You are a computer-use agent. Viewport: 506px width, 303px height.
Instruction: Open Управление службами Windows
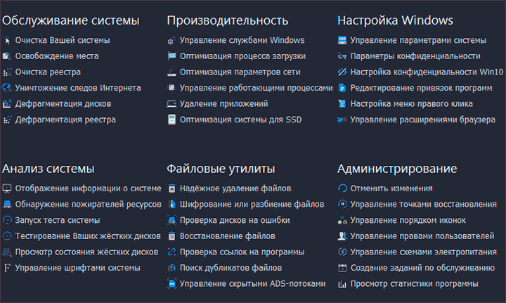(x=242, y=40)
